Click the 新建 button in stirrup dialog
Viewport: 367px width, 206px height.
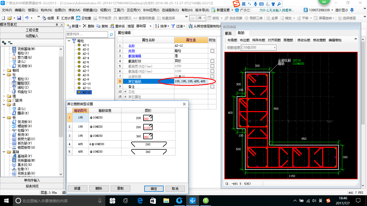(x=77, y=188)
